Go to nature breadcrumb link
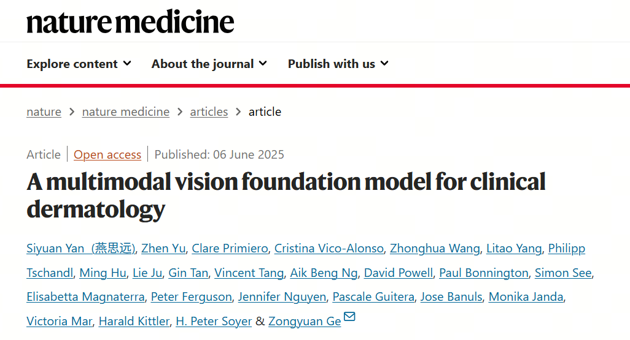The height and width of the screenshot is (340, 630). click(x=44, y=111)
